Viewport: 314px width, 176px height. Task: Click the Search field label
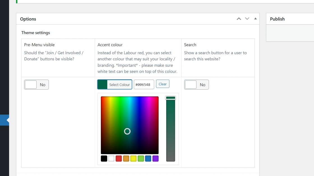click(x=190, y=45)
